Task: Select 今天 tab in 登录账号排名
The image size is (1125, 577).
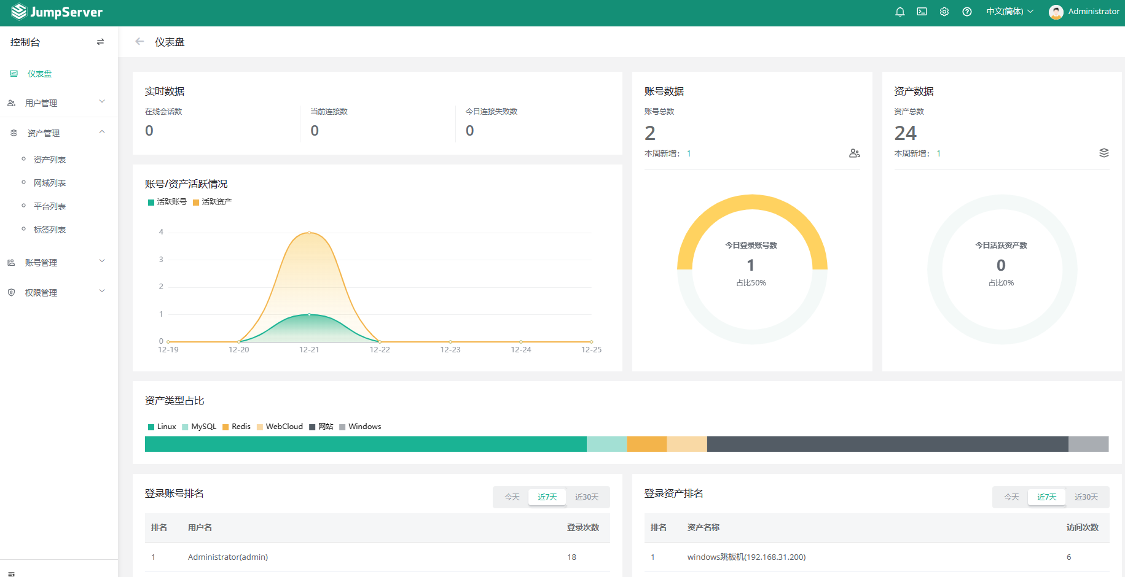Action: pyautogui.click(x=512, y=497)
